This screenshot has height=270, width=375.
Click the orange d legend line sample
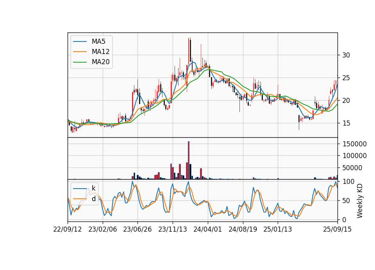pos(80,199)
